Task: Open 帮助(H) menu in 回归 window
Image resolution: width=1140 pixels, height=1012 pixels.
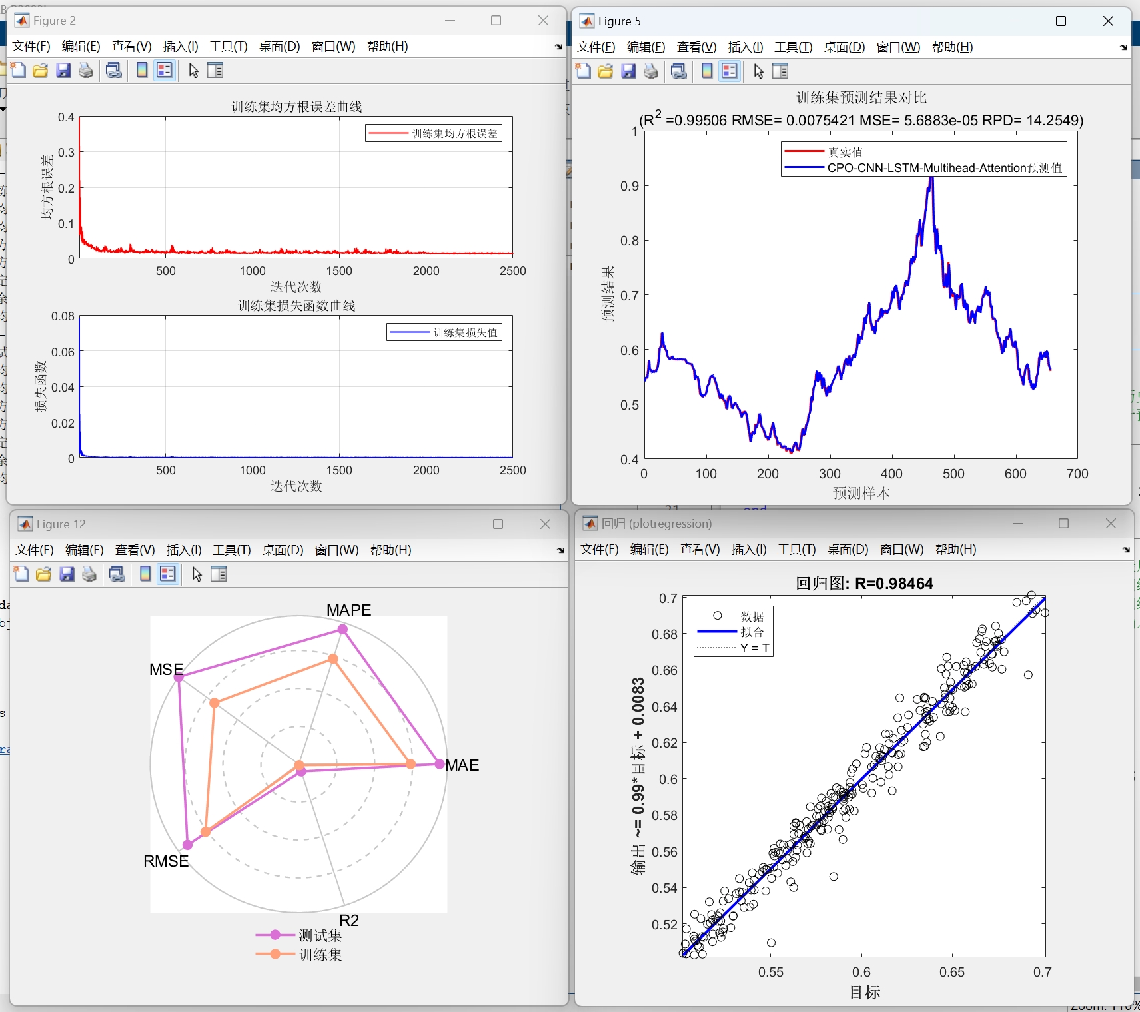Action: click(x=955, y=550)
